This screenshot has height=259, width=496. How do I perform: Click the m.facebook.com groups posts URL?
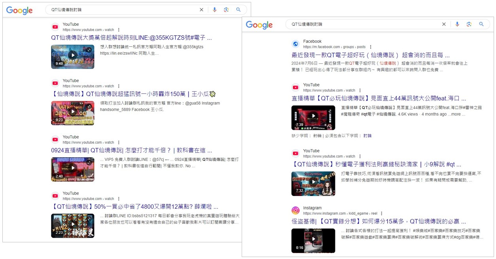pyautogui.click(x=335, y=47)
